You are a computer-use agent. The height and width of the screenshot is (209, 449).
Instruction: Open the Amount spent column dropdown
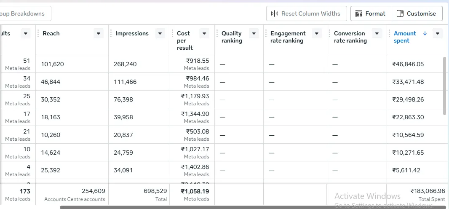(437, 33)
